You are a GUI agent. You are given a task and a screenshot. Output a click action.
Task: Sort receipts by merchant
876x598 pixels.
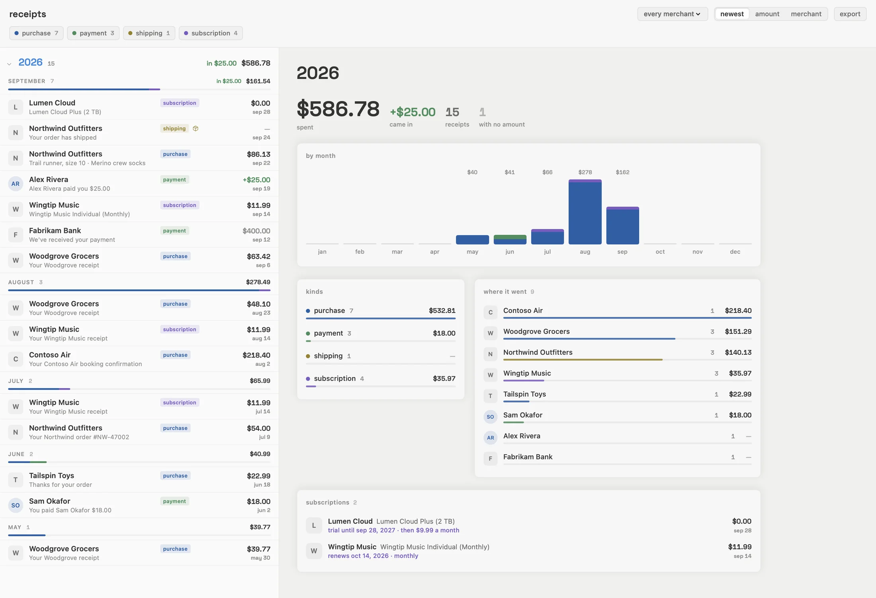[806, 14]
